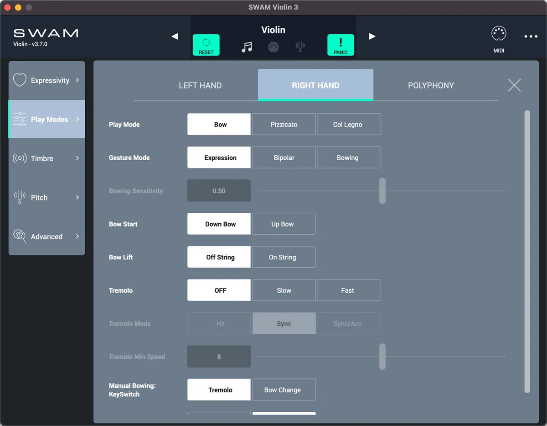Expand the Play Modes section chevron
Viewport: 547px width, 426px height.
77,119
